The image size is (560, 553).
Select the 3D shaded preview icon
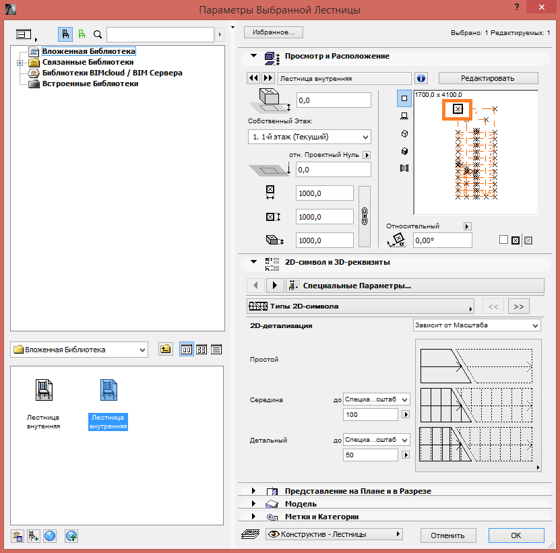(404, 151)
